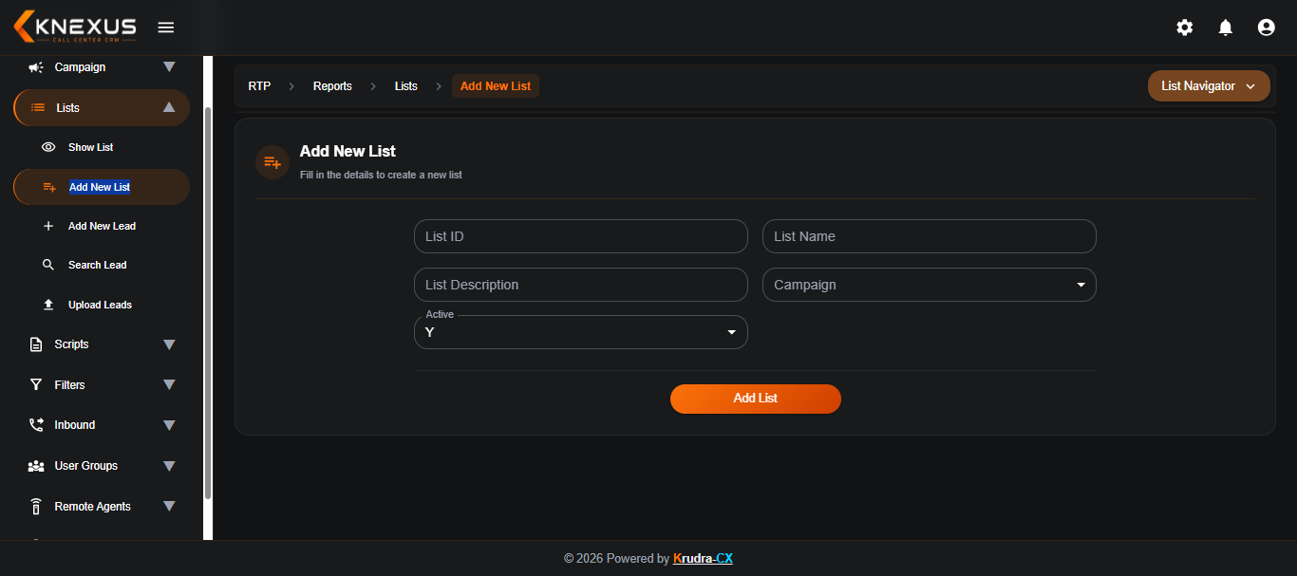The width and height of the screenshot is (1297, 576).
Task: Open the user account profile icon
Action: pyautogui.click(x=1266, y=28)
